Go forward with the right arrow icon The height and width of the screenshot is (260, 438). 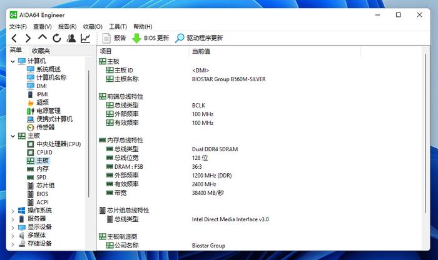click(x=28, y=38)
